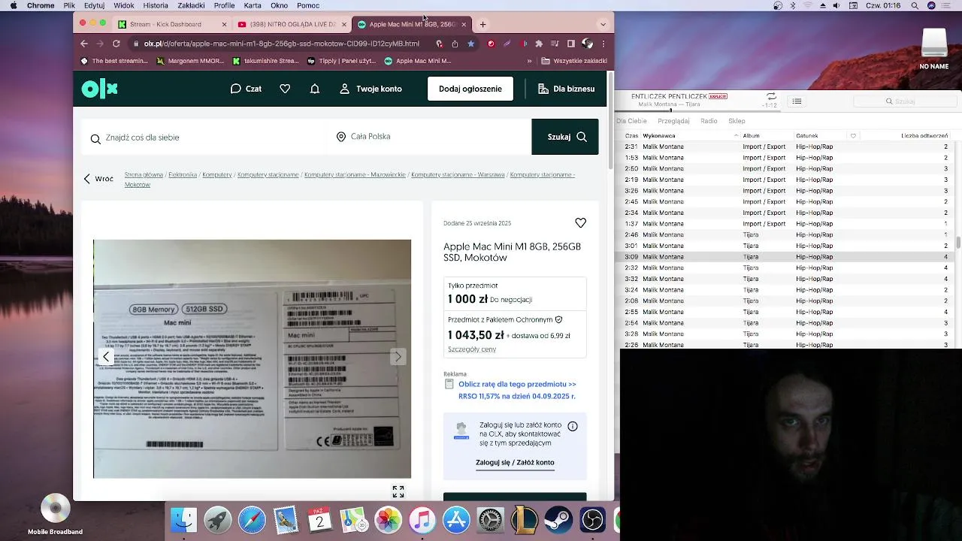
Task: Open the Up Next list in Music
Action: [797, 101]
